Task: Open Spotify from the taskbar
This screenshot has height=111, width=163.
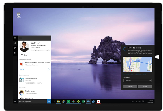Action: pos(78,101)
